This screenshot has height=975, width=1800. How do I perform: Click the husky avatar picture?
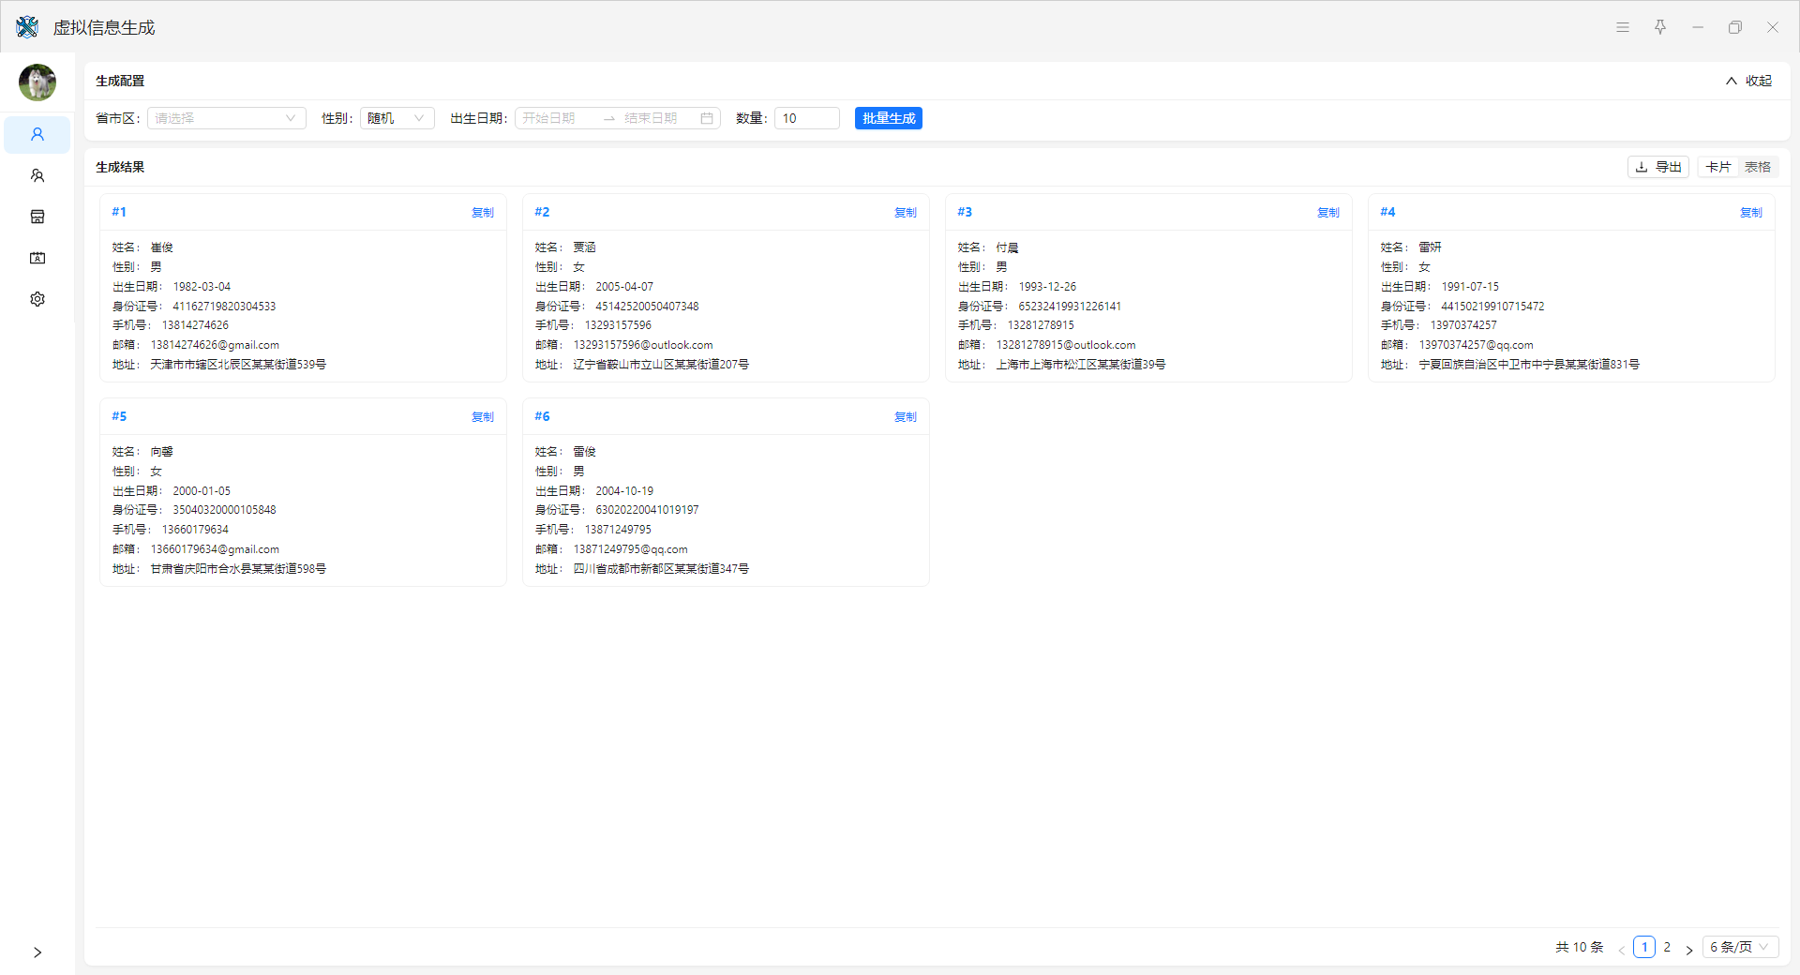coord(37,82)
